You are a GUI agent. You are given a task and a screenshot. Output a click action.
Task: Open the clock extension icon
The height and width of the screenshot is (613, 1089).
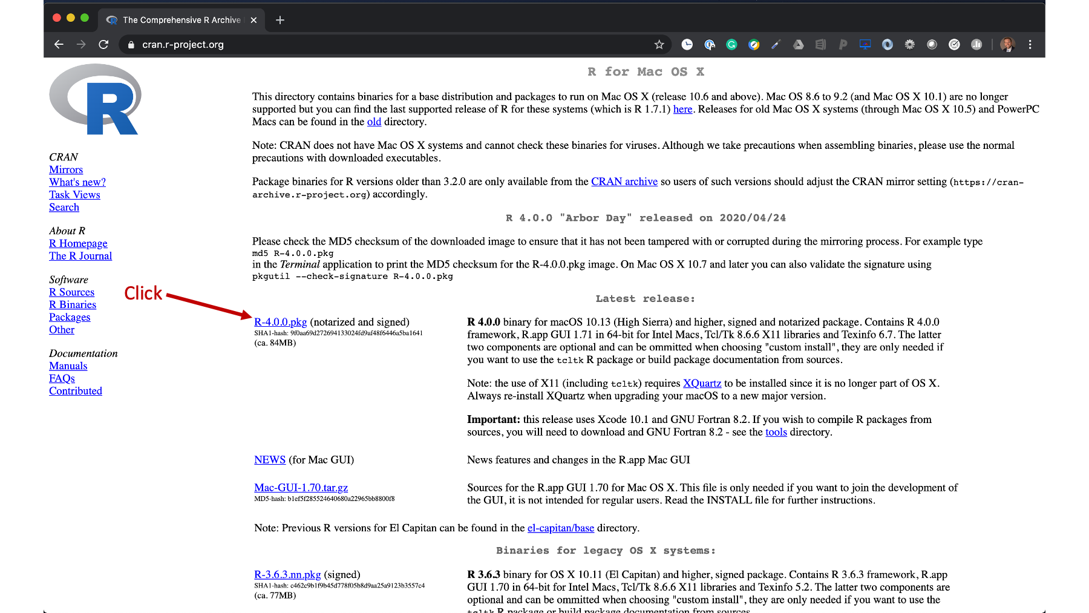tap(687, 44)
